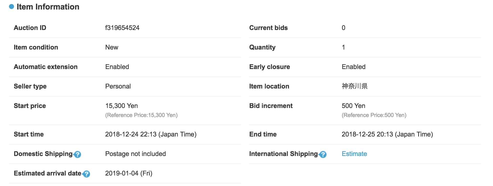Click the Estimated arrival date help icon

[86, 174]
